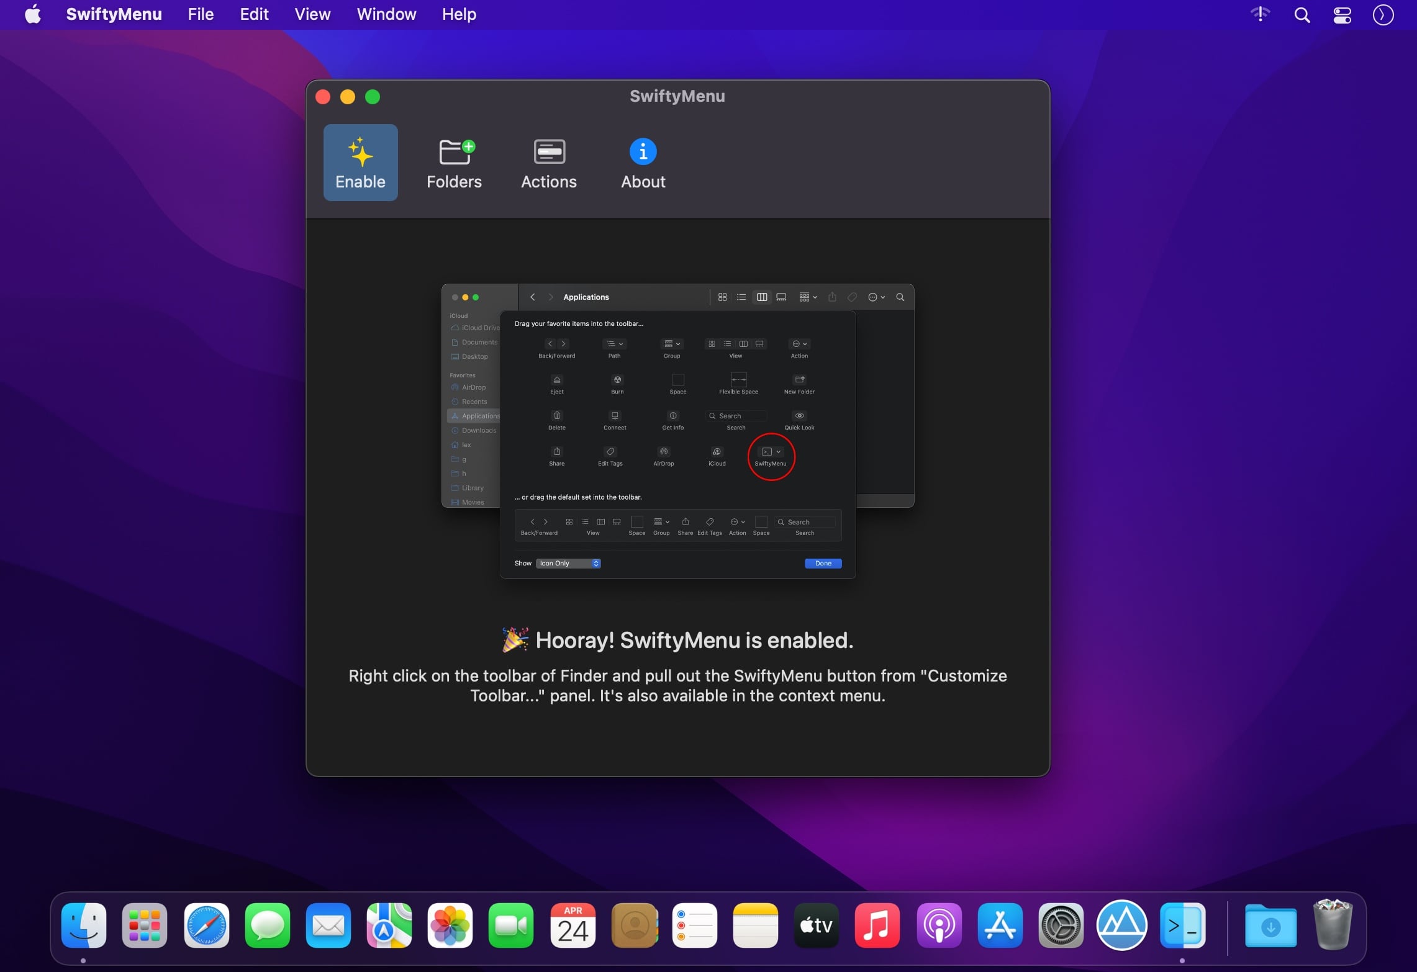Open the Apple menu
Screen dimensions: 1417x972
click(33, 14)
